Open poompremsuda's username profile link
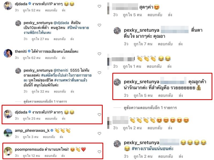The width and height of the screenshot is (214, 160). 29,149
